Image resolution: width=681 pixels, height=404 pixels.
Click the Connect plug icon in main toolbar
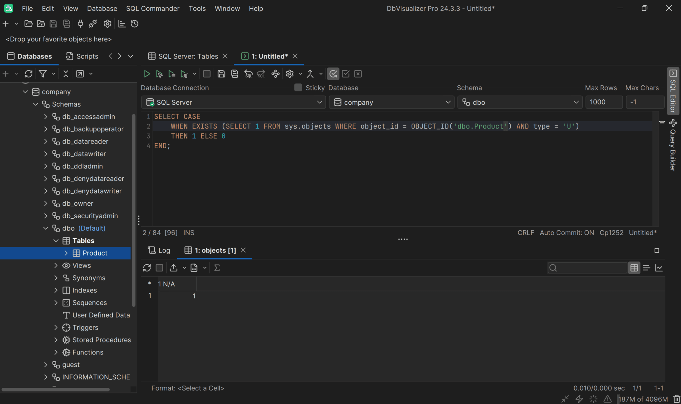pos(80,23)
